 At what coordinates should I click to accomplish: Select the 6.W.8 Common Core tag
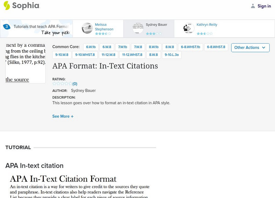click(x=107, y=47)
